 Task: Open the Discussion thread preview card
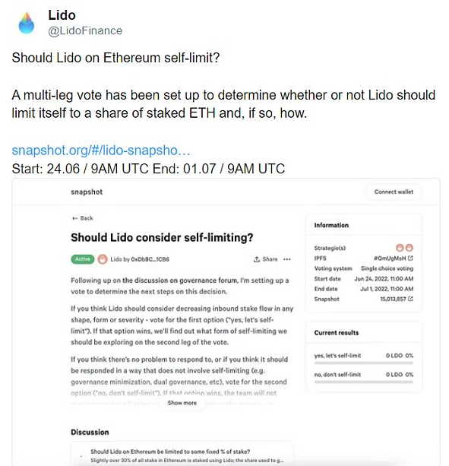(x=182, y=454)
